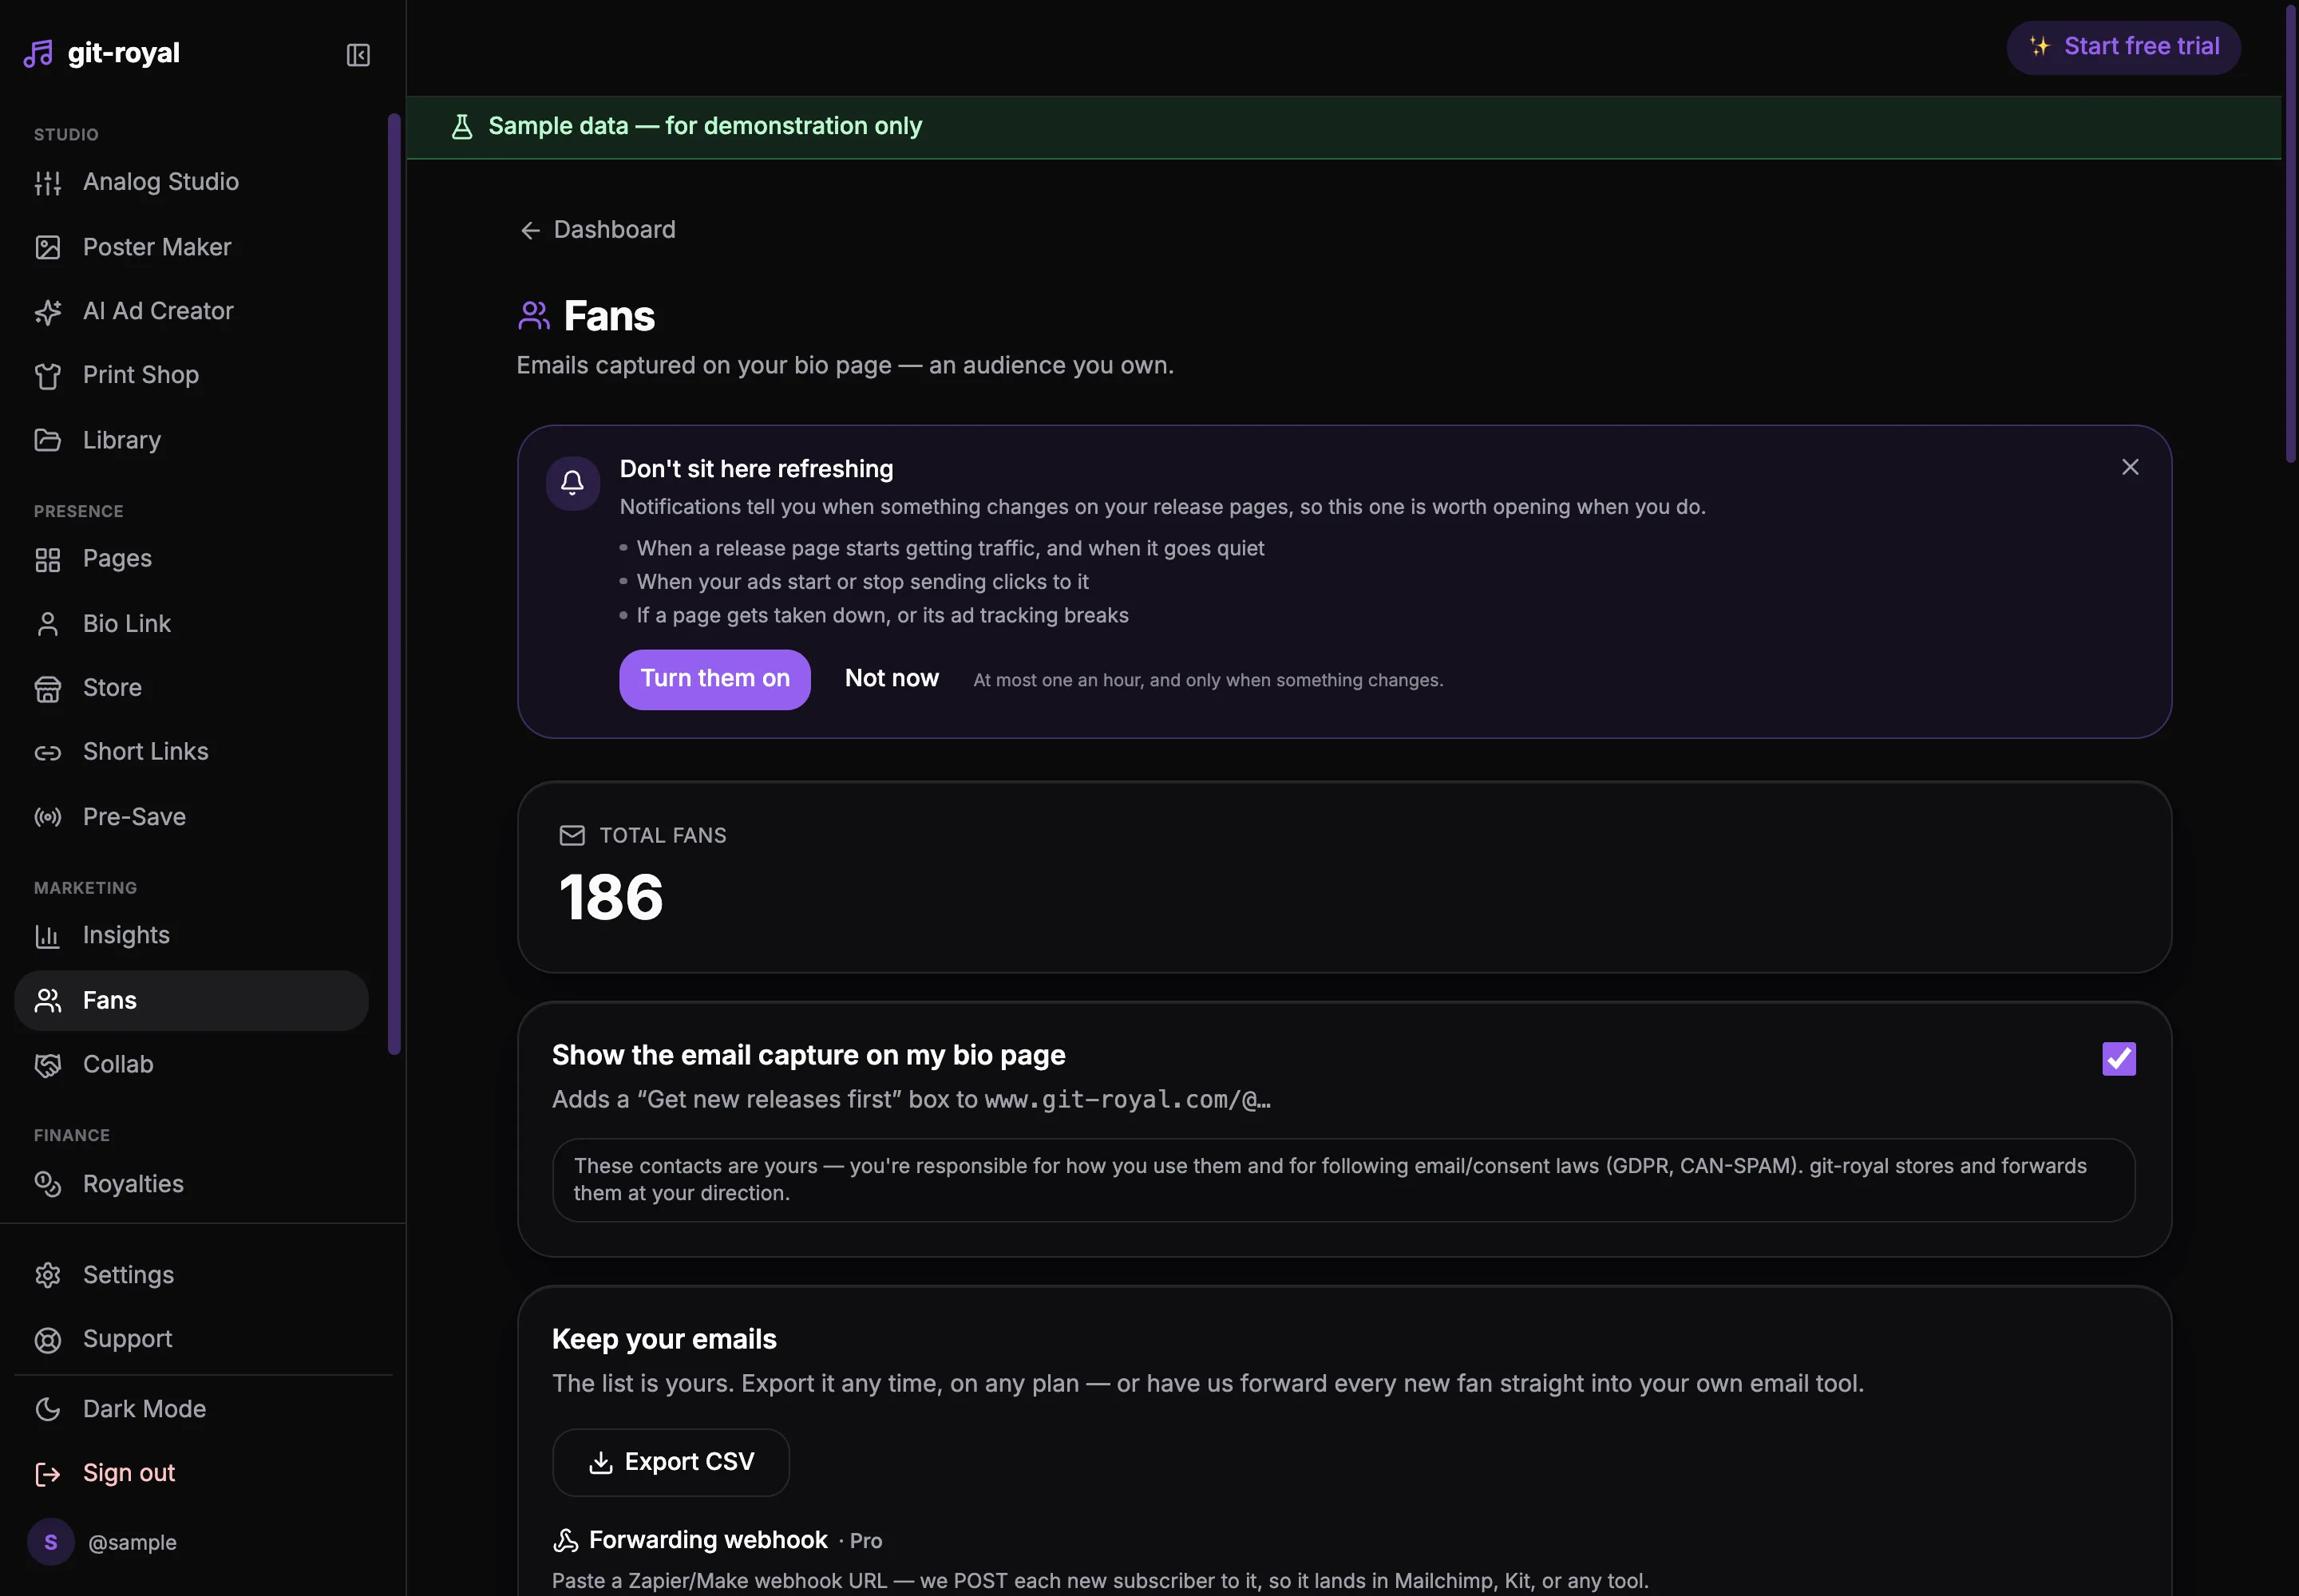This screenshot has width=2299, height=1596.
Task: Dismiss the notifications banner
Action: pos(2130,467)
